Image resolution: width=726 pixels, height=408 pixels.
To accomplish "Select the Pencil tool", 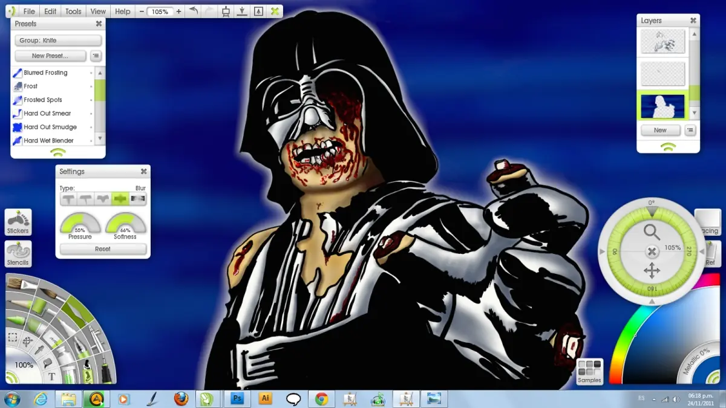I will [19, 303].
